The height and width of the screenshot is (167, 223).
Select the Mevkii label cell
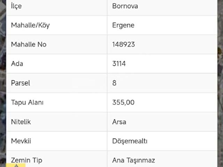(21, 141)
